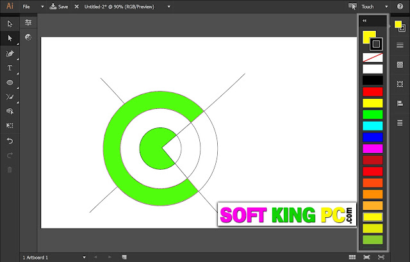Activate the Stroke box in swatches
This screenshot has height=262, width=410.
(x=376, y=44)
